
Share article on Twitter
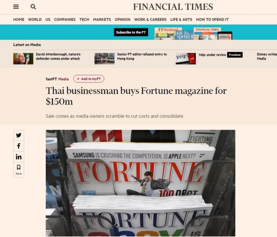(19, 135)
